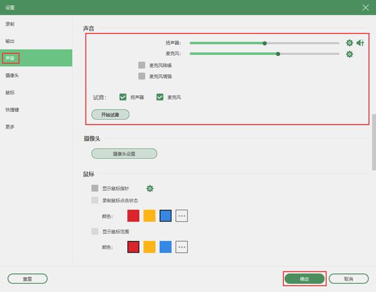Open more colors for mouse range
This screenshot has width=376, height=292.
[x=182, y=247]
